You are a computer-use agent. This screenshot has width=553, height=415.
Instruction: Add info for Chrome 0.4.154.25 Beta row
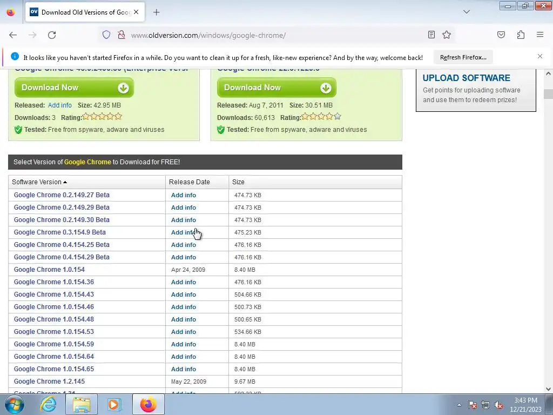[x=184, y=245]
